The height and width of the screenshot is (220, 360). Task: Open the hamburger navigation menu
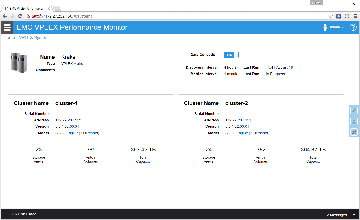[x=7, y=27]
